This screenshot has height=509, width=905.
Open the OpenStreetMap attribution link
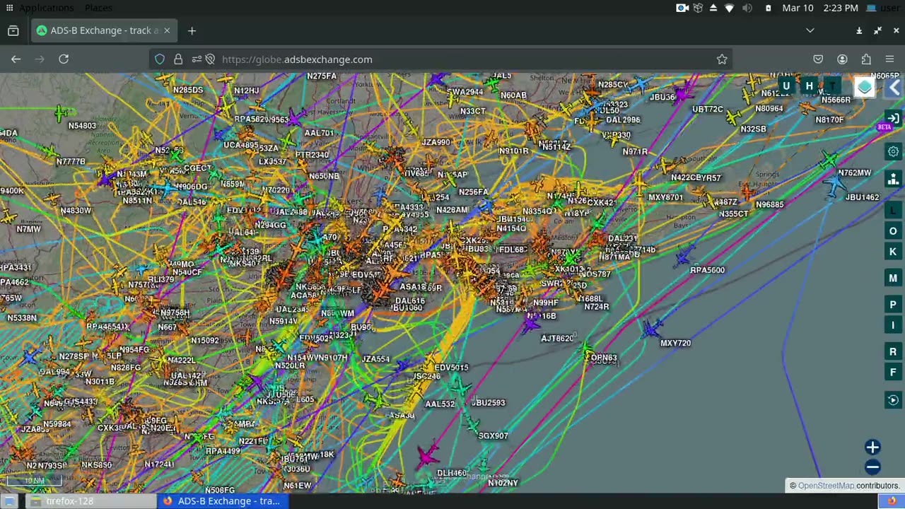826,486
